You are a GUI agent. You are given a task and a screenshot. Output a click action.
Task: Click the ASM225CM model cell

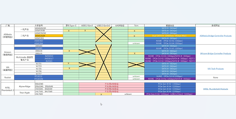49,28
